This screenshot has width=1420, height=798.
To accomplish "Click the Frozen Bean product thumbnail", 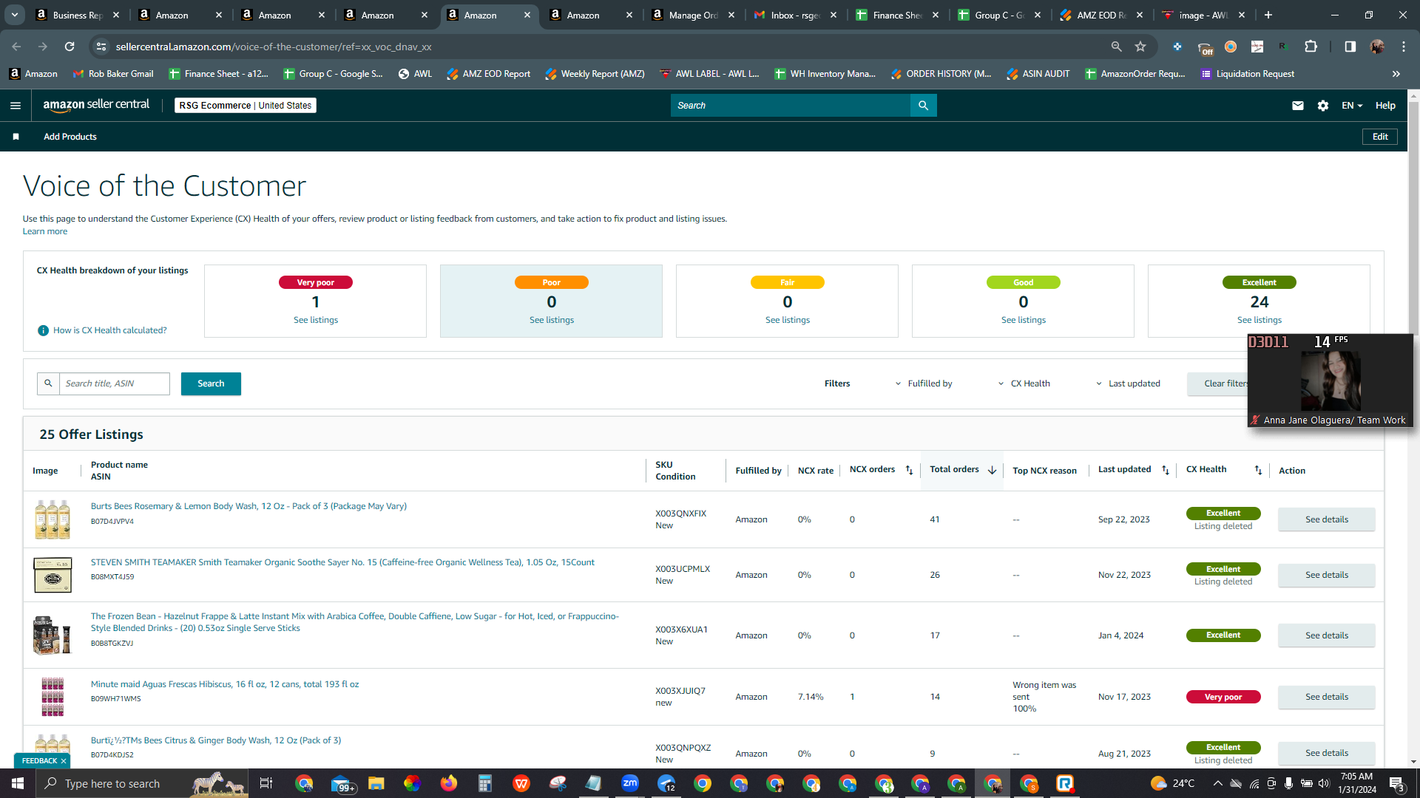I will [x=52, y=635].
